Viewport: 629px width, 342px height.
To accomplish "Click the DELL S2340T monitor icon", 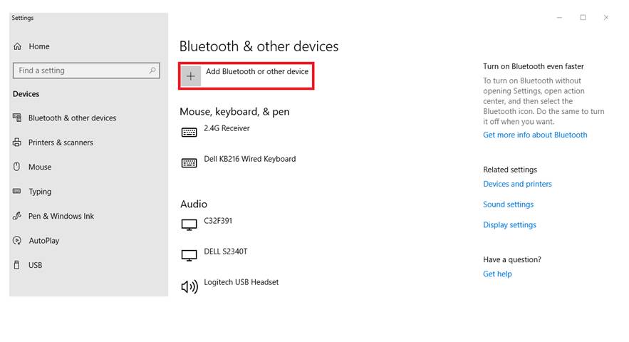I will tap(189, 255).
